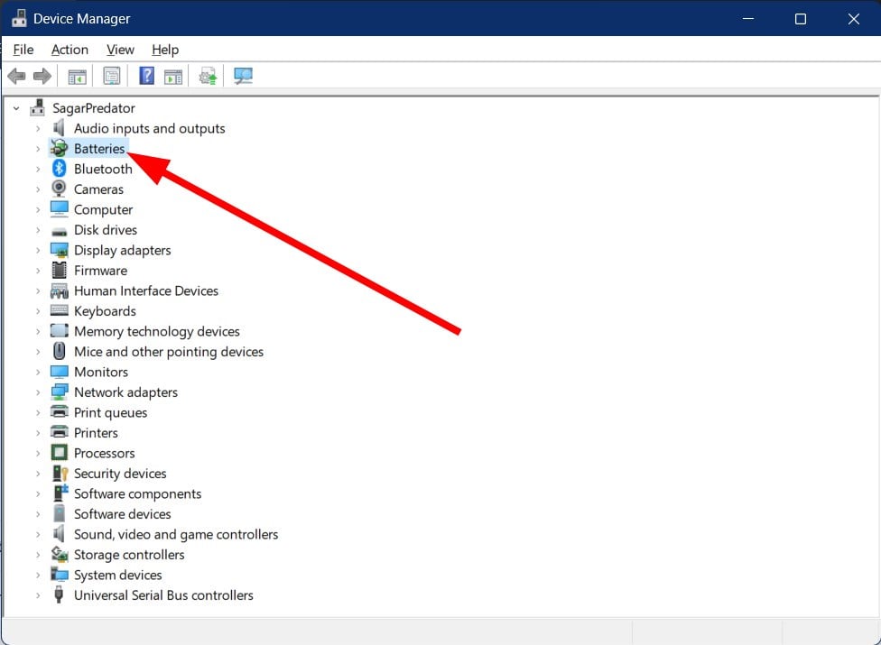Select the SagarPredator tree label
881x645 pixels.
point(94,107)
